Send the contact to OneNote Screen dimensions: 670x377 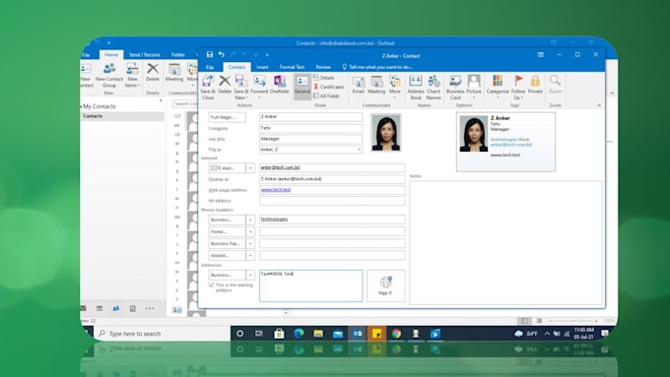[x=280, y=84]
